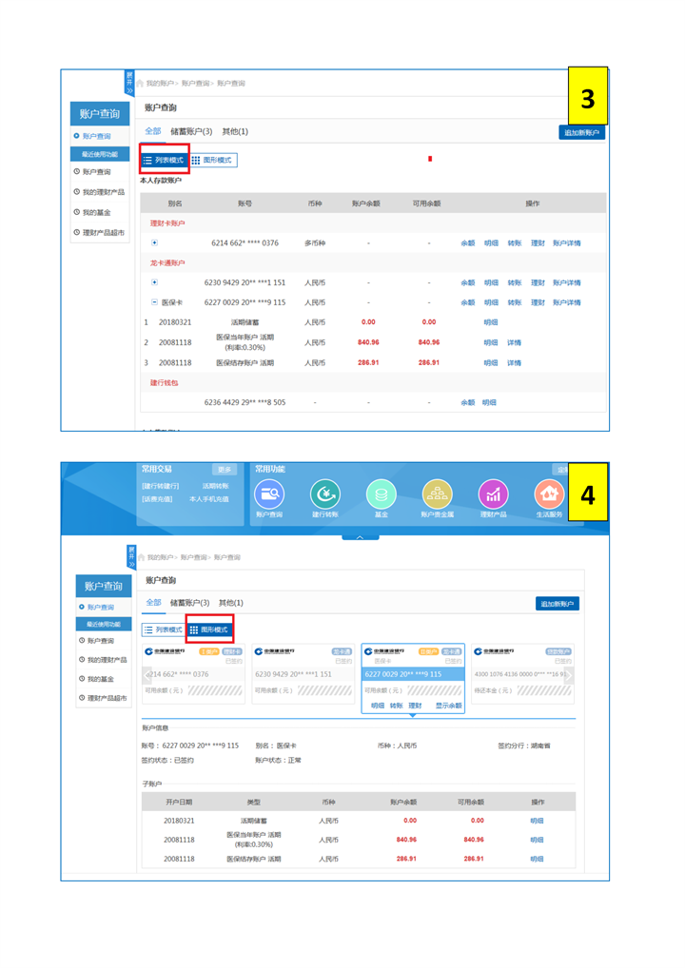Click 明细 link in 建行钱包 row
This screenshot has height=968, width=685.
point(489,402)
